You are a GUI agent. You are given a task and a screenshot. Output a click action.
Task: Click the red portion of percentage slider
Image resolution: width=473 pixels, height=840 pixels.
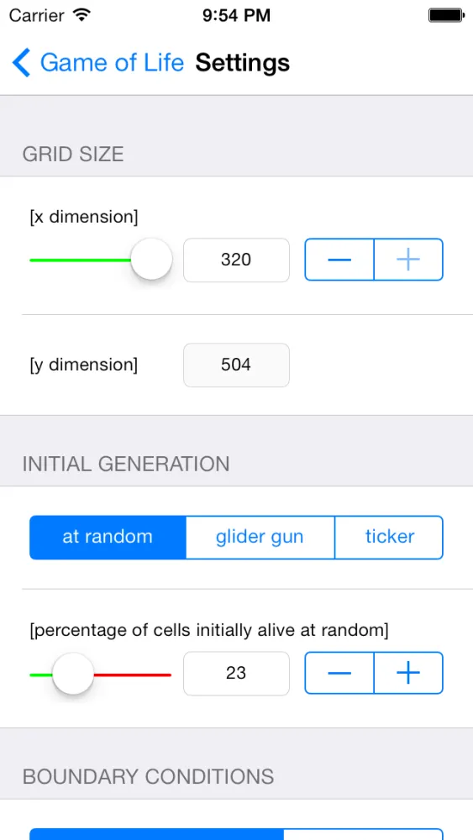132,675
